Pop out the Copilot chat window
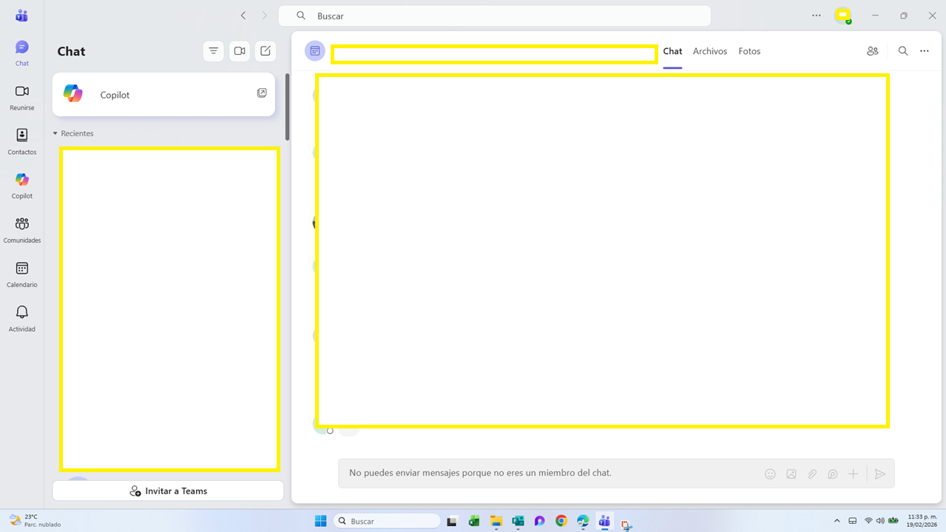This screenshot has height=532, width=946. coord(262,93)
